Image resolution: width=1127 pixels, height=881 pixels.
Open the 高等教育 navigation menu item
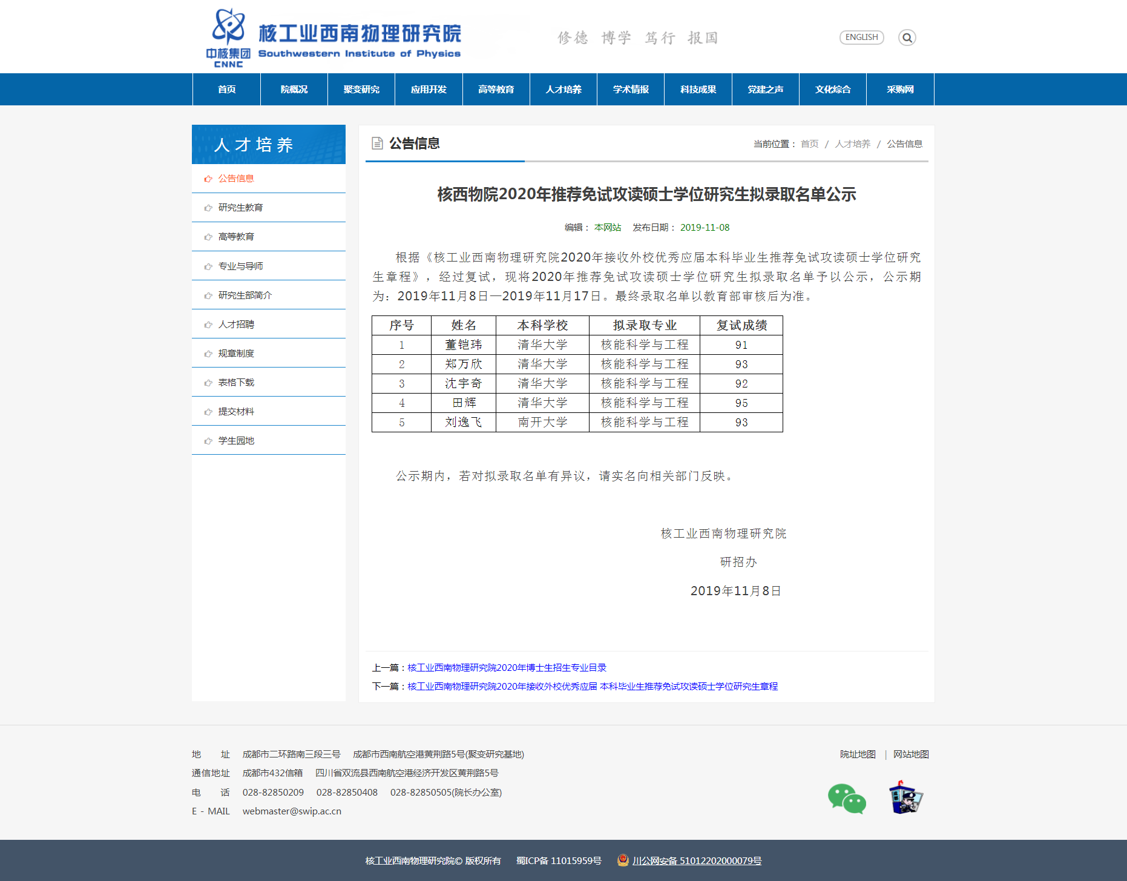pyautogui.click(x=496, y=90)
